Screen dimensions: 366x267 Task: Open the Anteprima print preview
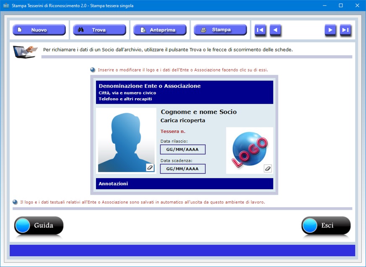160,30
